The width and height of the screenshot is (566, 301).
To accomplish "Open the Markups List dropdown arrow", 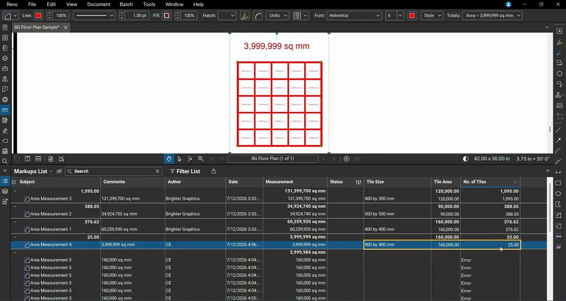I will pyautogui.click(x=51, y=171).
